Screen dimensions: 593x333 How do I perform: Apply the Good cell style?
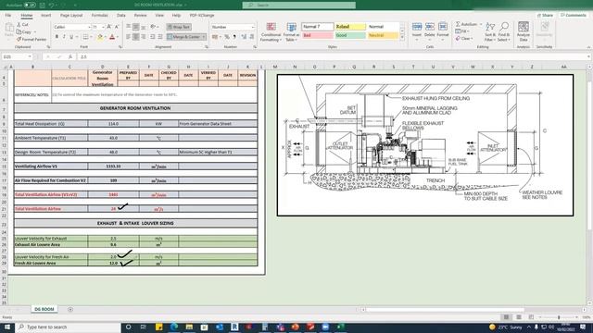[350, 35]
